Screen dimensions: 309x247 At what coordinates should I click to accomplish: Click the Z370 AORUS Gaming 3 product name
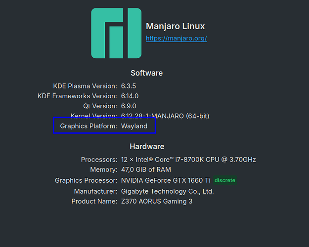tap(157, 201)
